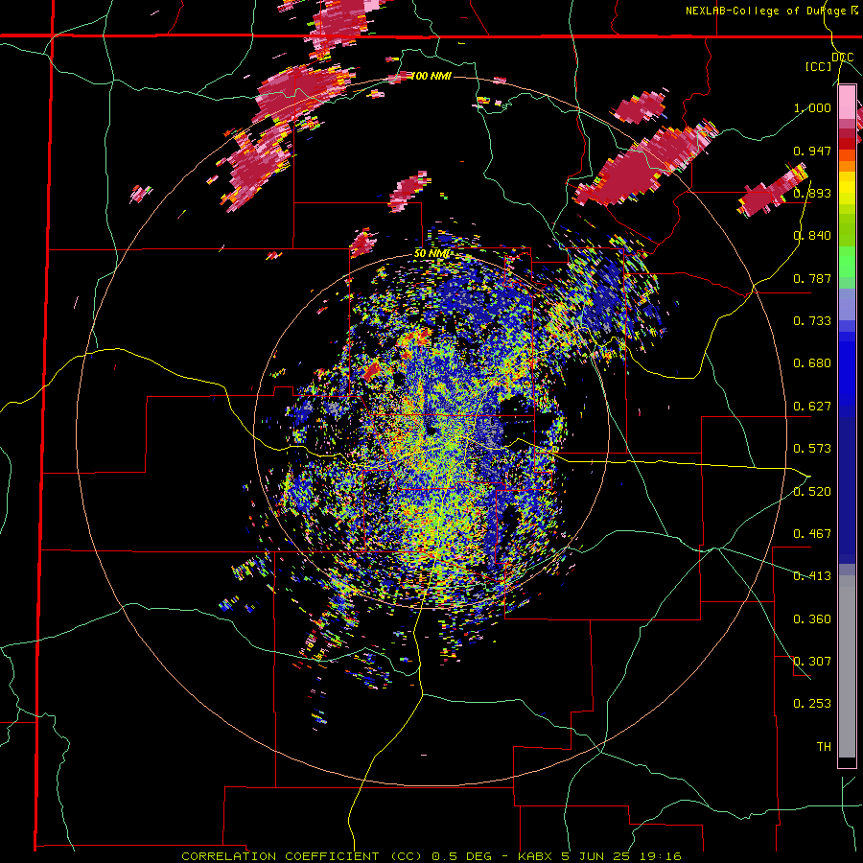Click the 0.787 legend value
This screenshot has width=863, height=863.
[x=812, y=278]
